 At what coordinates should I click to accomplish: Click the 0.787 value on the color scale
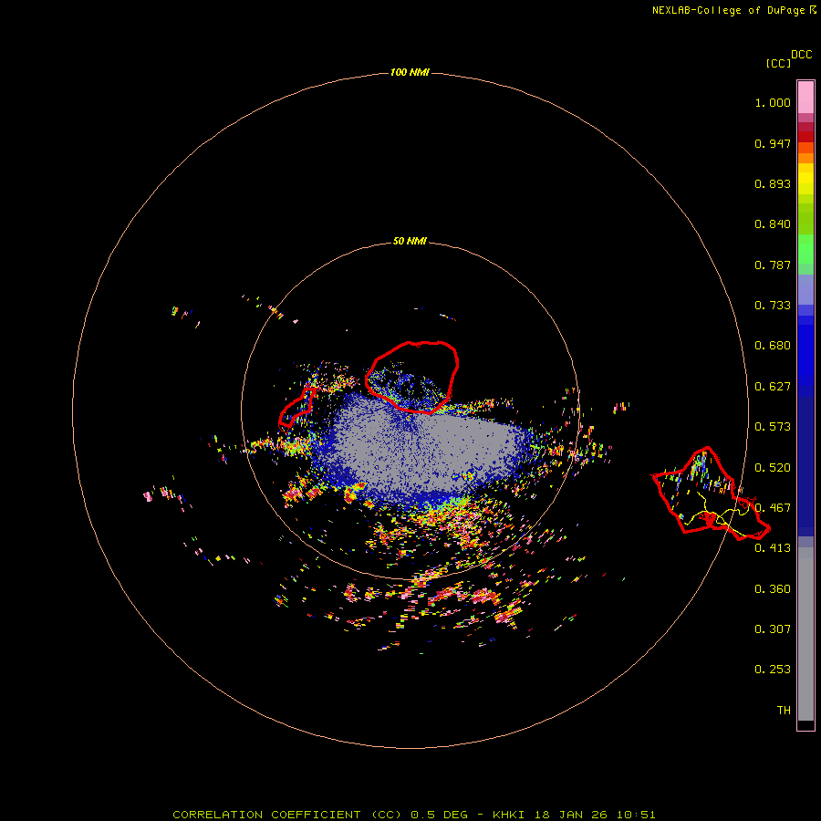coord(773,265)
